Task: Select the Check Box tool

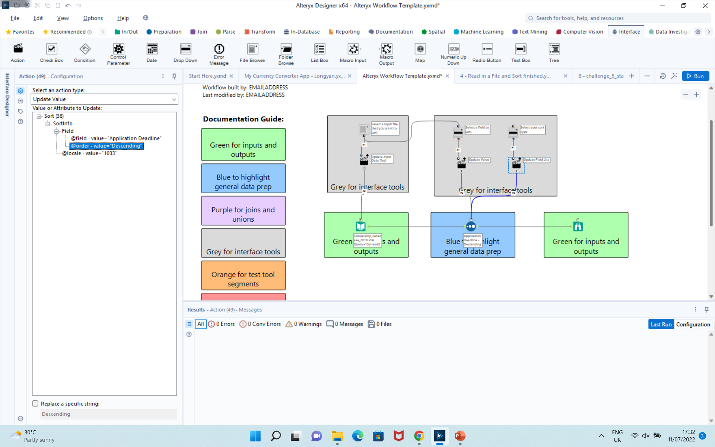Action: (51, 53)
